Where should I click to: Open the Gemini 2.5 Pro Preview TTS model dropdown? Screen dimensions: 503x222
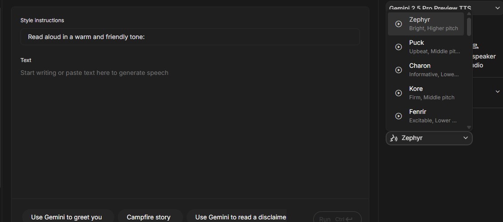[444, 8]
